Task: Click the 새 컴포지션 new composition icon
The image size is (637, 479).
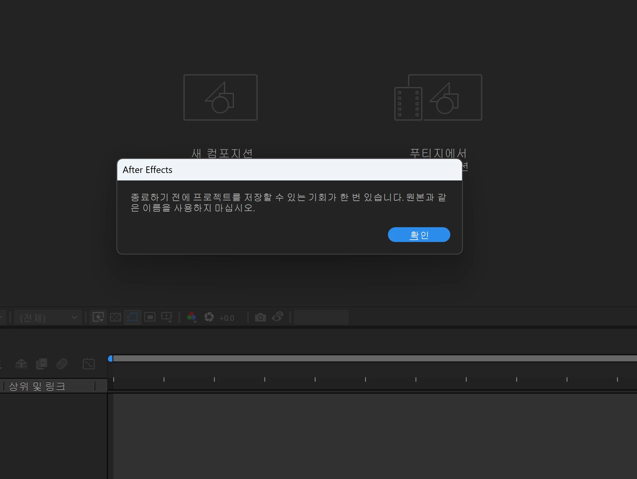Action: tap(220, 97)
